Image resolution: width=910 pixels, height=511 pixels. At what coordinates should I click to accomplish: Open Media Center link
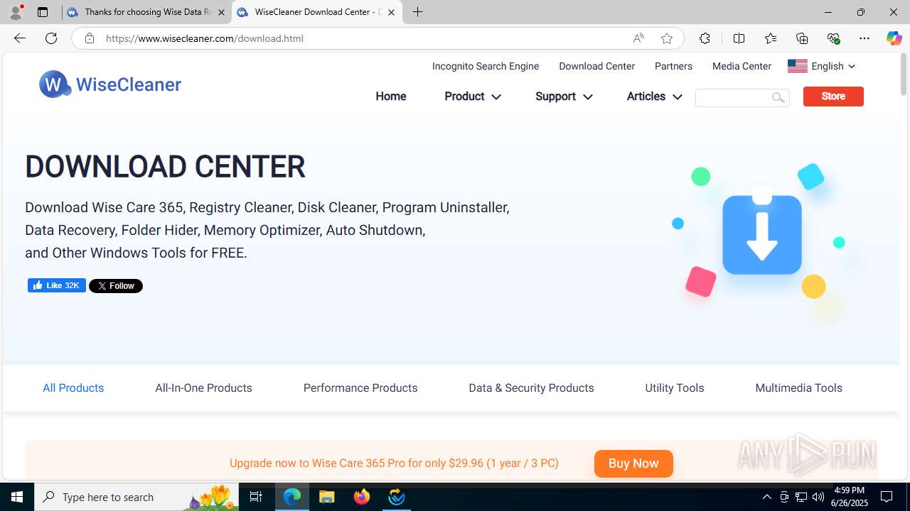click(x=742, y=66)
